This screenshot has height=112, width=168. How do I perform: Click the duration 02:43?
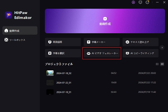[x=114, y=92]
